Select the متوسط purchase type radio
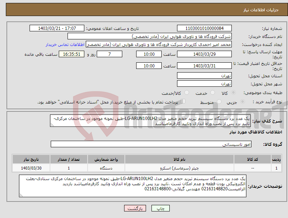This screenshot has height=218, width=288. (219, 101)
